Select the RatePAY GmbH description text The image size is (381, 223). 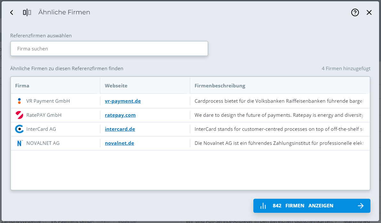279,115
